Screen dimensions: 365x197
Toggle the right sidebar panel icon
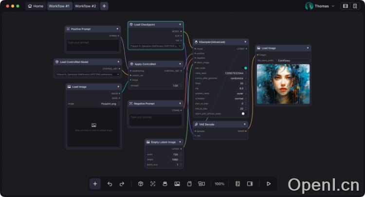pos(250,184)
